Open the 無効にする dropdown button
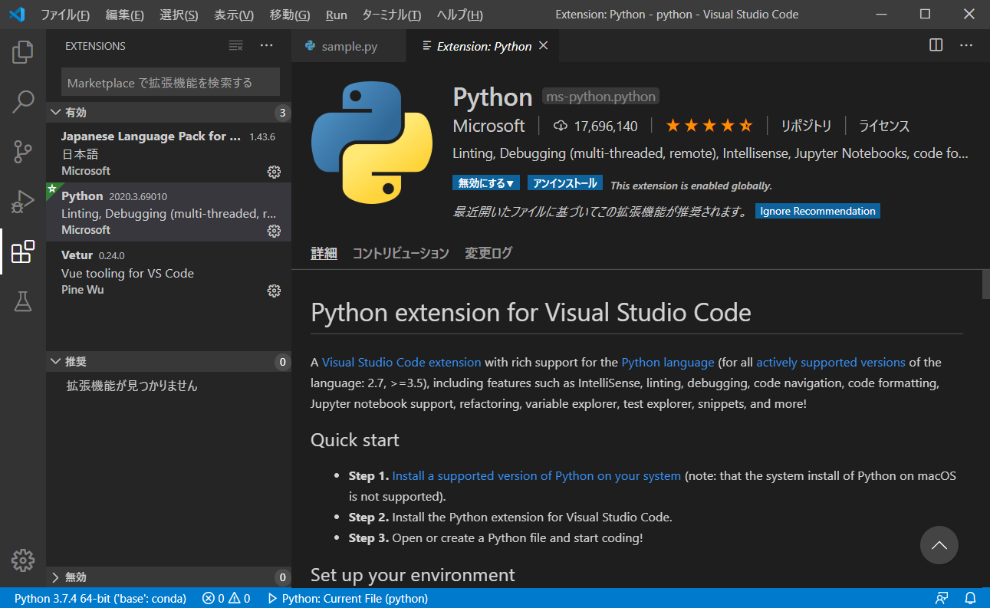 pyautogui.click(x=486, y=183)
